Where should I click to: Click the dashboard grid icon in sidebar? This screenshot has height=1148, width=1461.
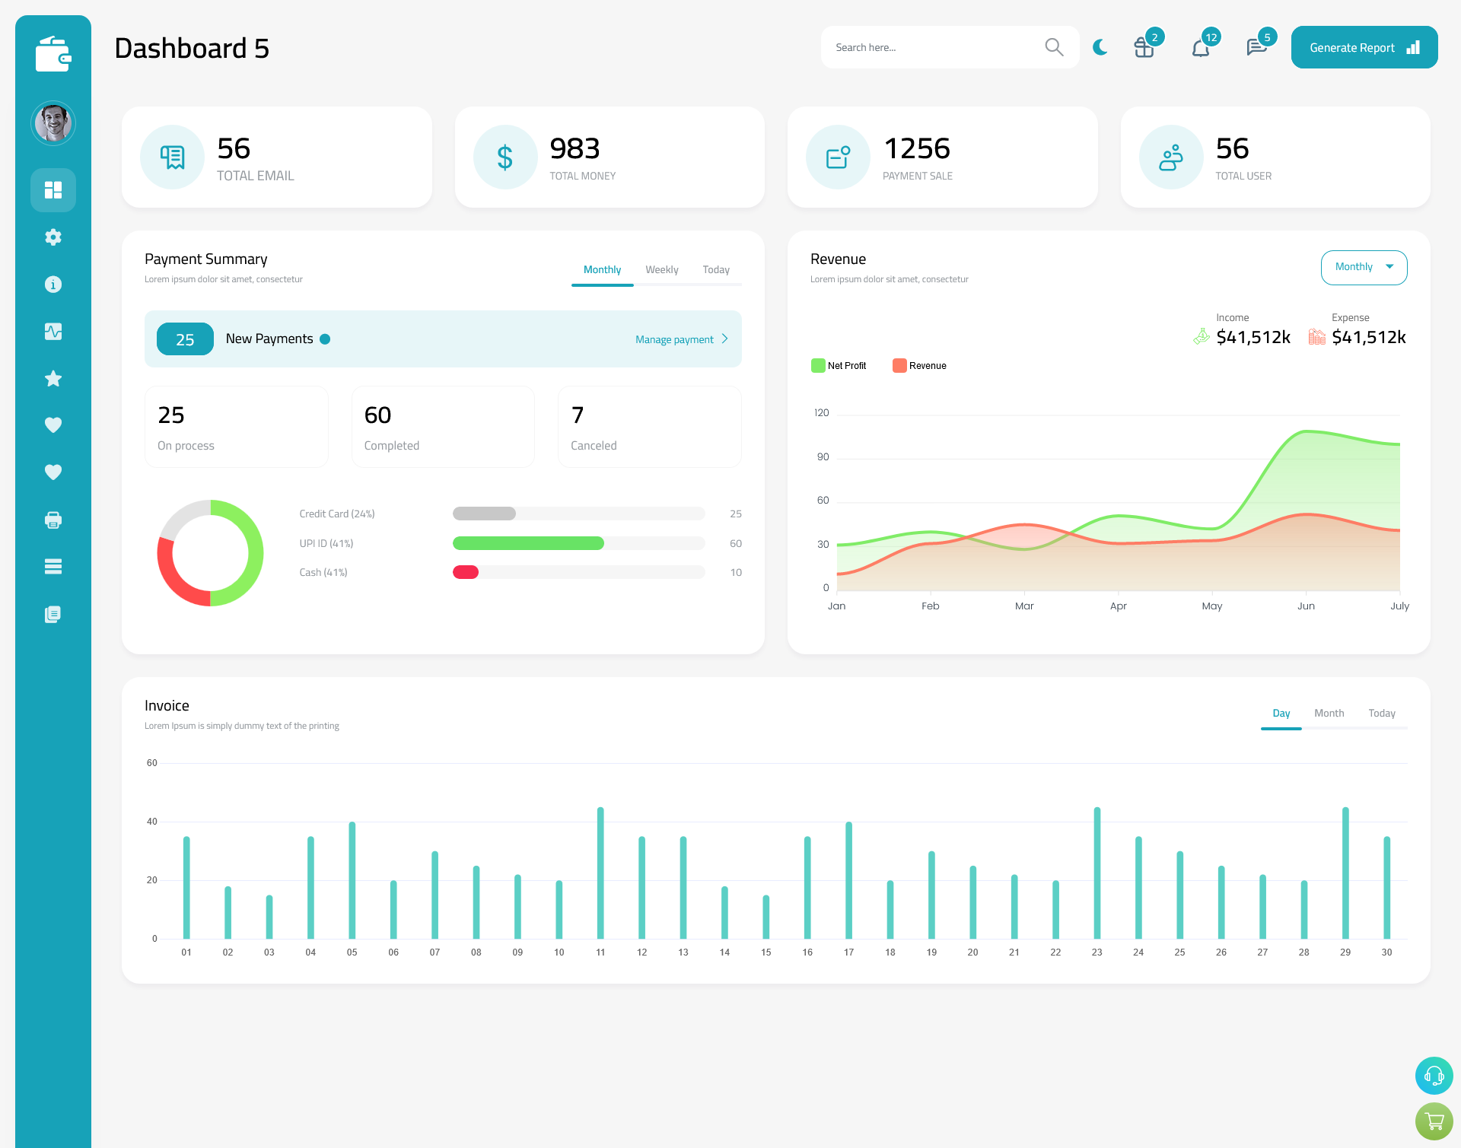pyautogui.click(x=53, y=189)
